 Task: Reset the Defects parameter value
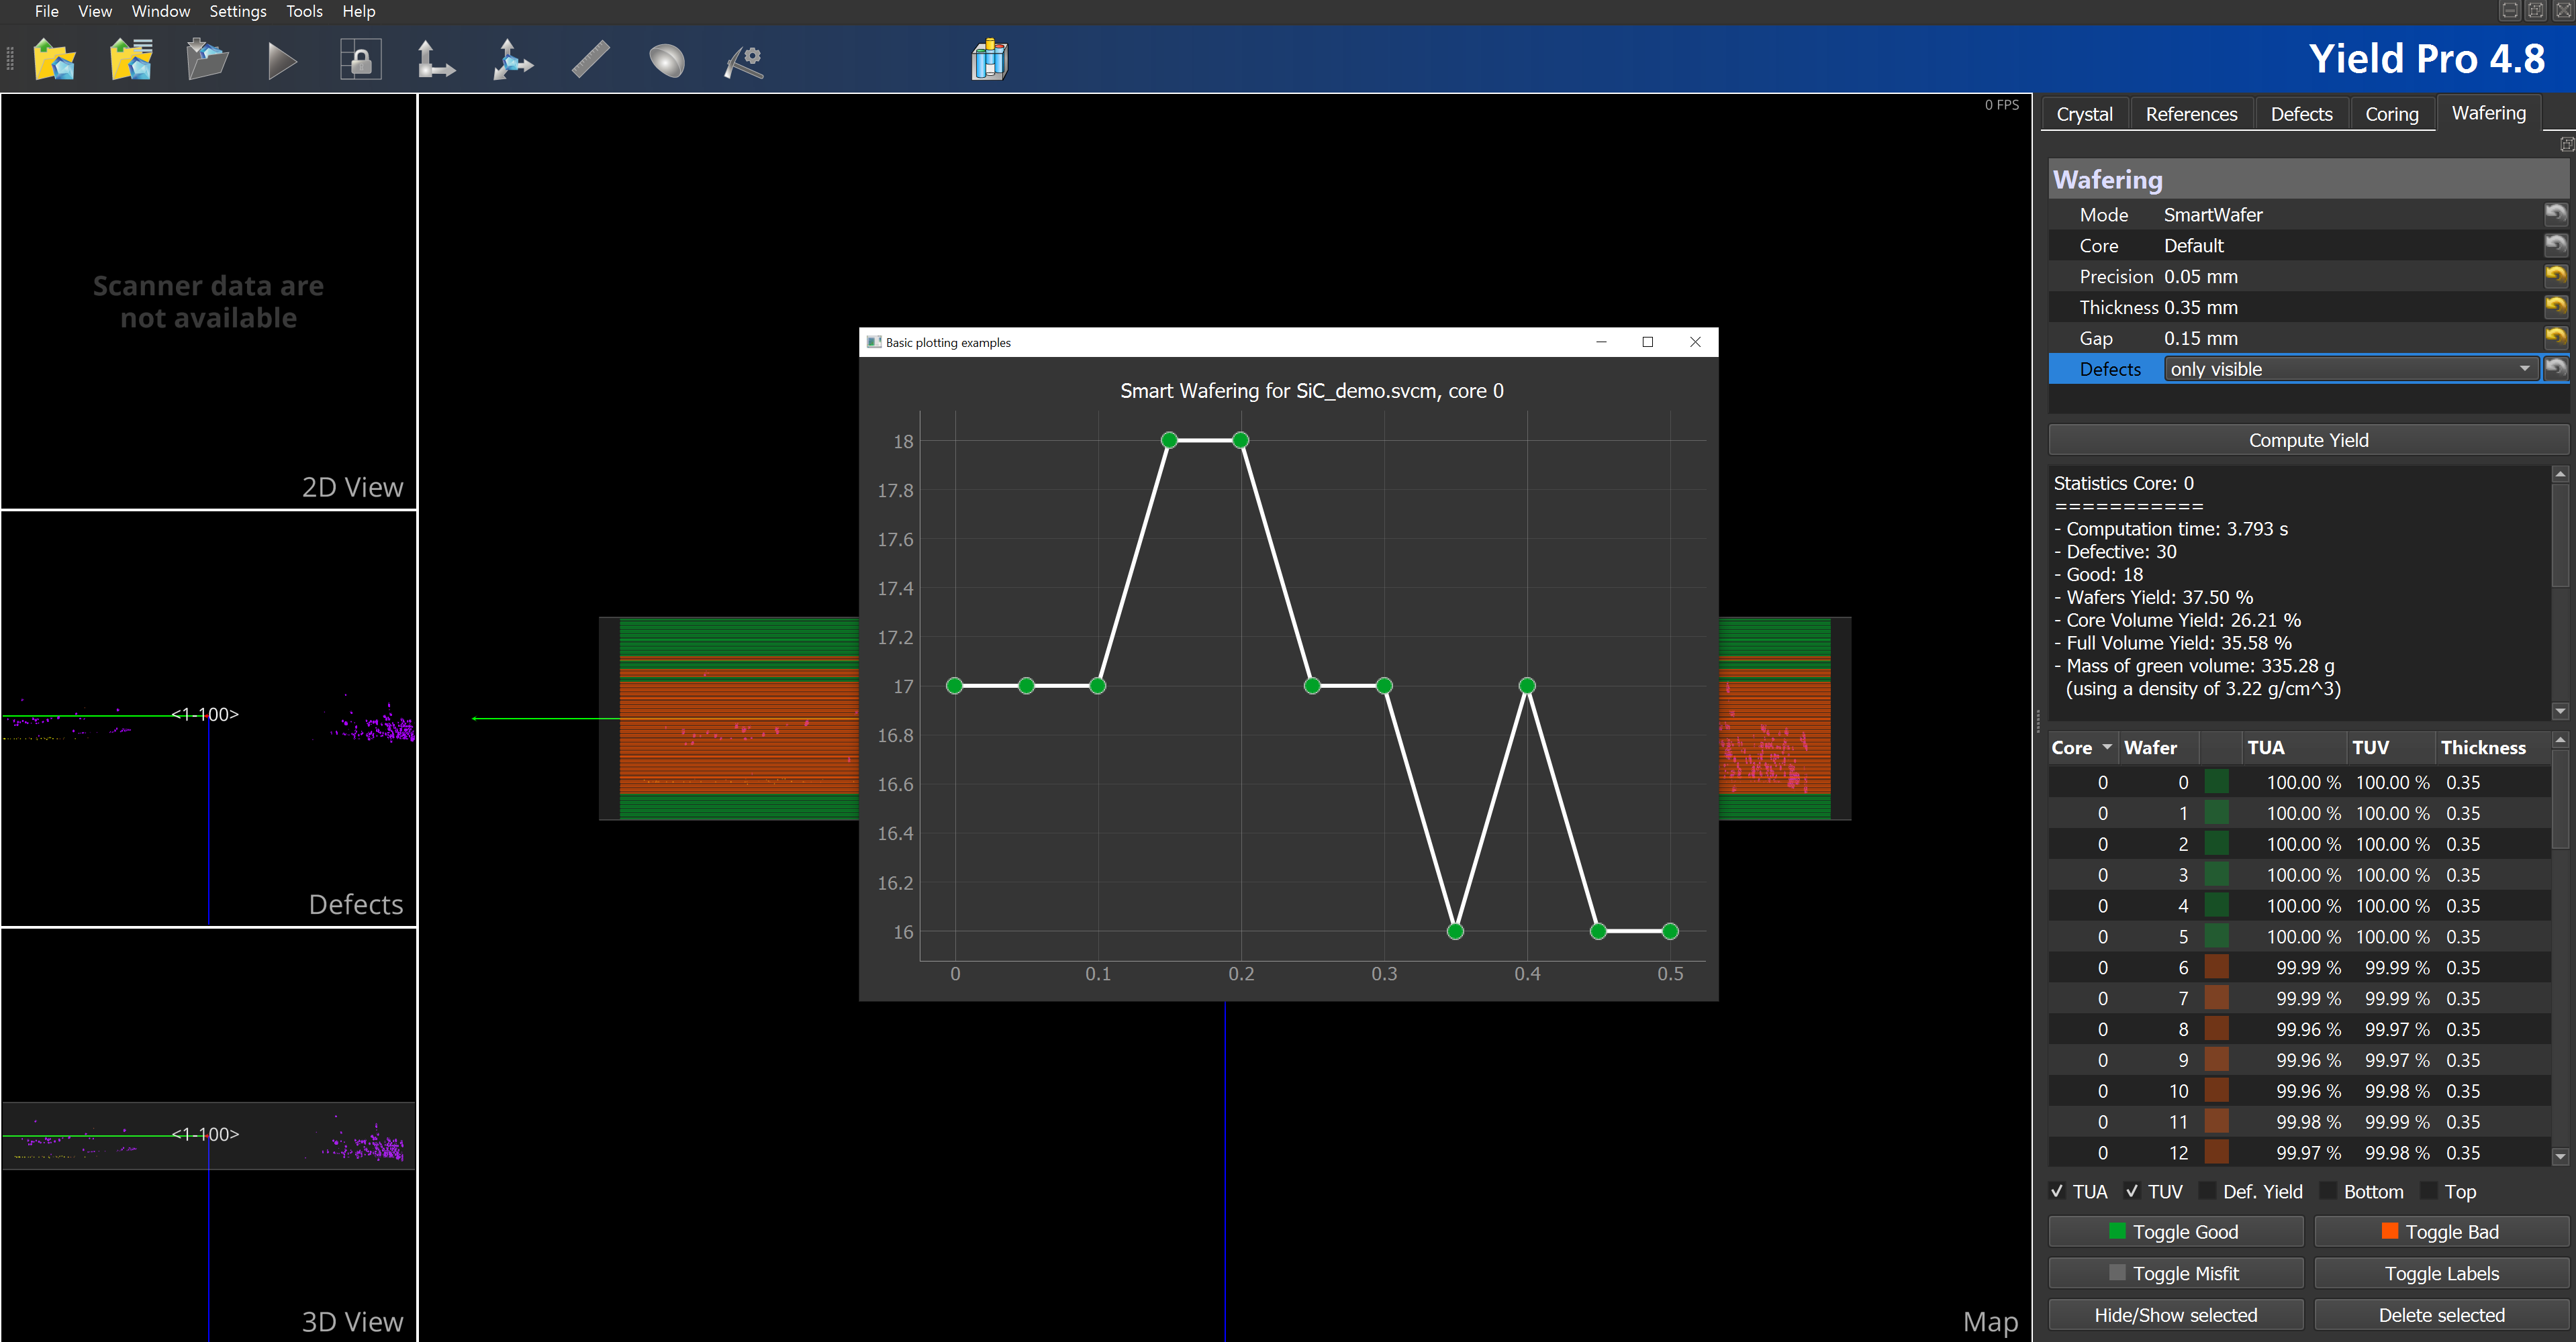(2555, 369)
